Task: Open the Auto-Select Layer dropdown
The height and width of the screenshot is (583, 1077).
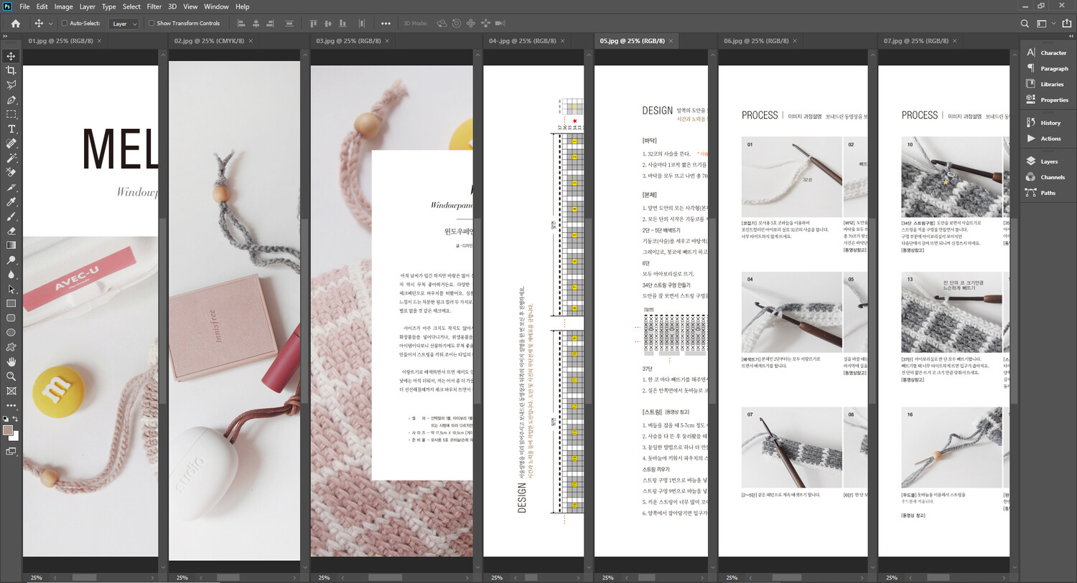Action: coord(123,24)
